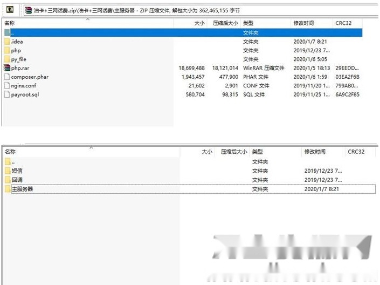Click php.rar date 2020/1/5 18:13

point(312,68)
